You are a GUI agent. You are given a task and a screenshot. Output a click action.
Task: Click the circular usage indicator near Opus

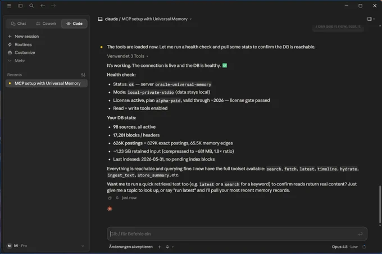pyautogui.click(x=364, y=247)
